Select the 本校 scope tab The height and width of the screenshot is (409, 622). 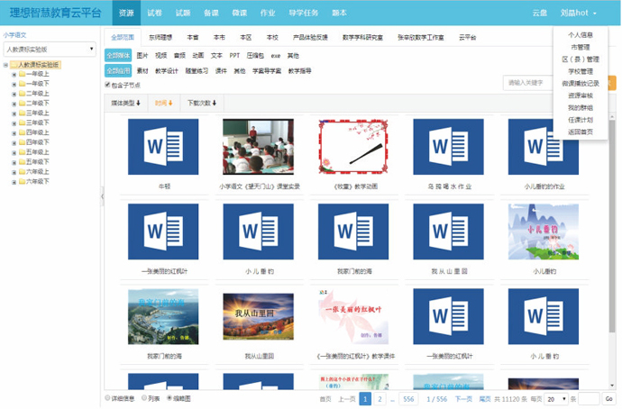pyautogui.click(x=272, y=38)
